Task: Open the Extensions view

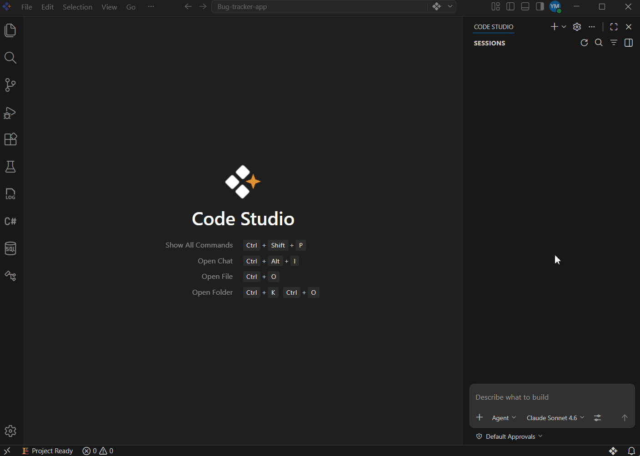Action: click(x=10, y=139)
